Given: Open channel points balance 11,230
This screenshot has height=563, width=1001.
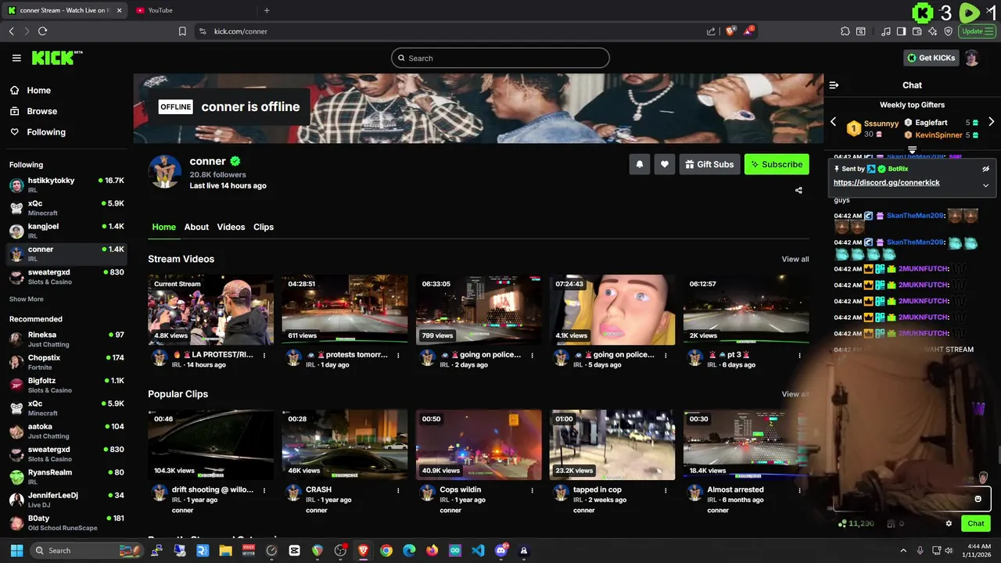Looking at the screenshot, I should 856,524.
